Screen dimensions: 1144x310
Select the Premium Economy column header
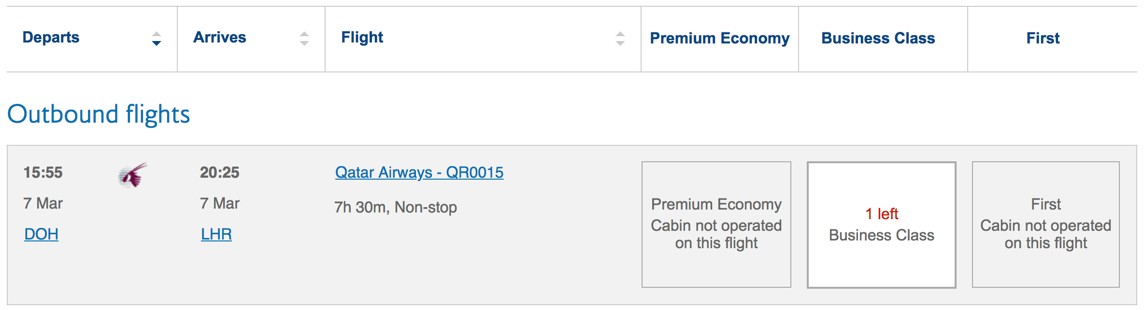720,38
